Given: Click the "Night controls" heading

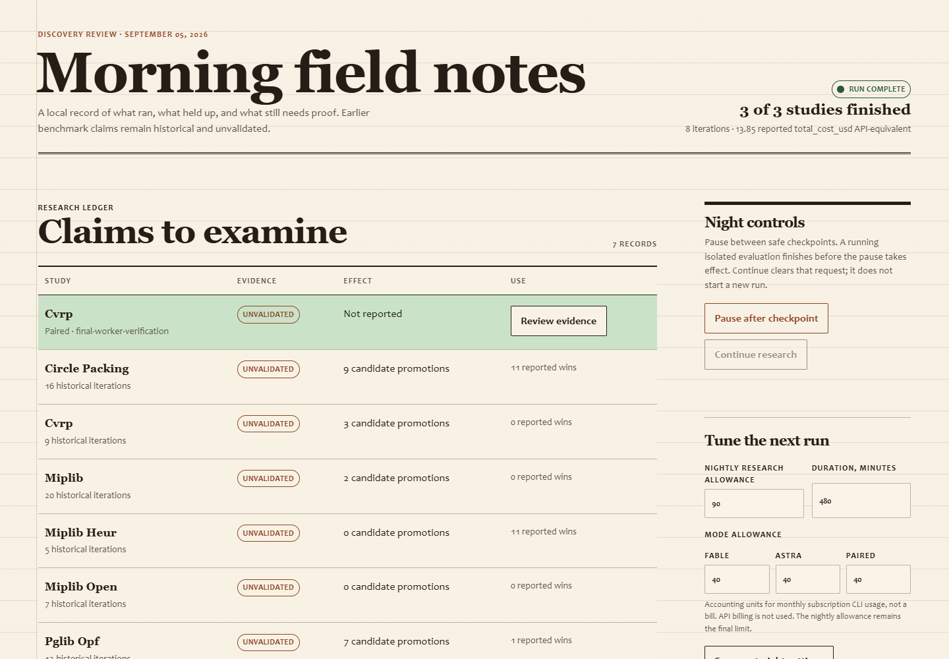Looking at the screenshot, I should click(x=755, y=222).
